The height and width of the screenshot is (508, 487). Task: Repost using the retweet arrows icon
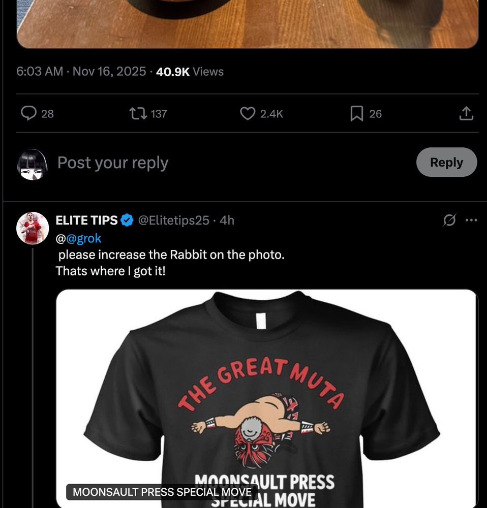click(x=138, y=114)
